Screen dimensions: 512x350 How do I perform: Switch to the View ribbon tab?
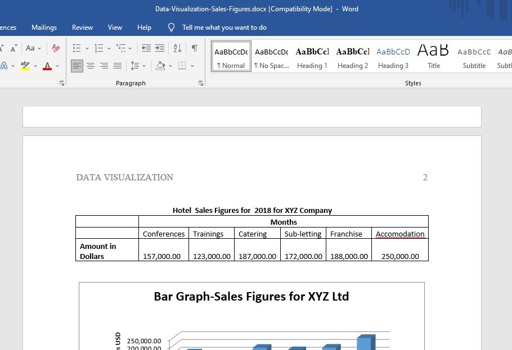coord(115,28)
